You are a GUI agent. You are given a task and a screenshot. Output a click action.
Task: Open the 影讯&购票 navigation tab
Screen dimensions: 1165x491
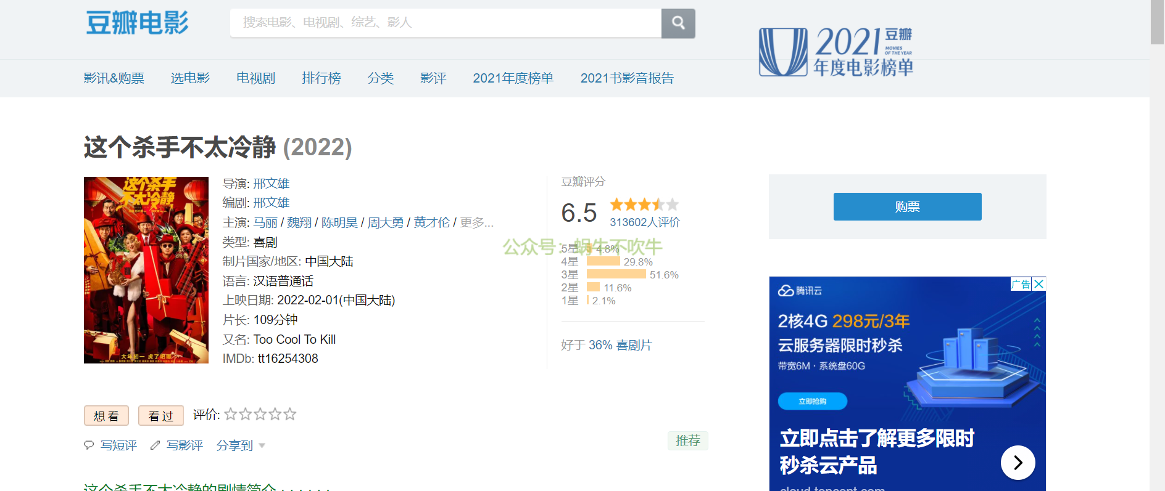tap(114, 78)
